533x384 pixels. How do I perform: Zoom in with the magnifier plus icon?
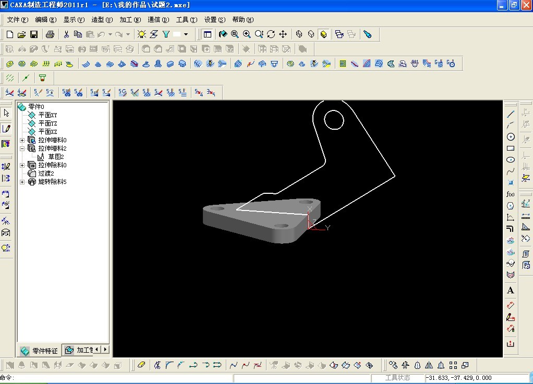(247, 34)
